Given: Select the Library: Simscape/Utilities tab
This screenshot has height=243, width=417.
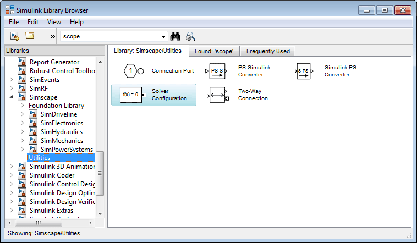Looking at the screenshot, I should tap(148, 51).
